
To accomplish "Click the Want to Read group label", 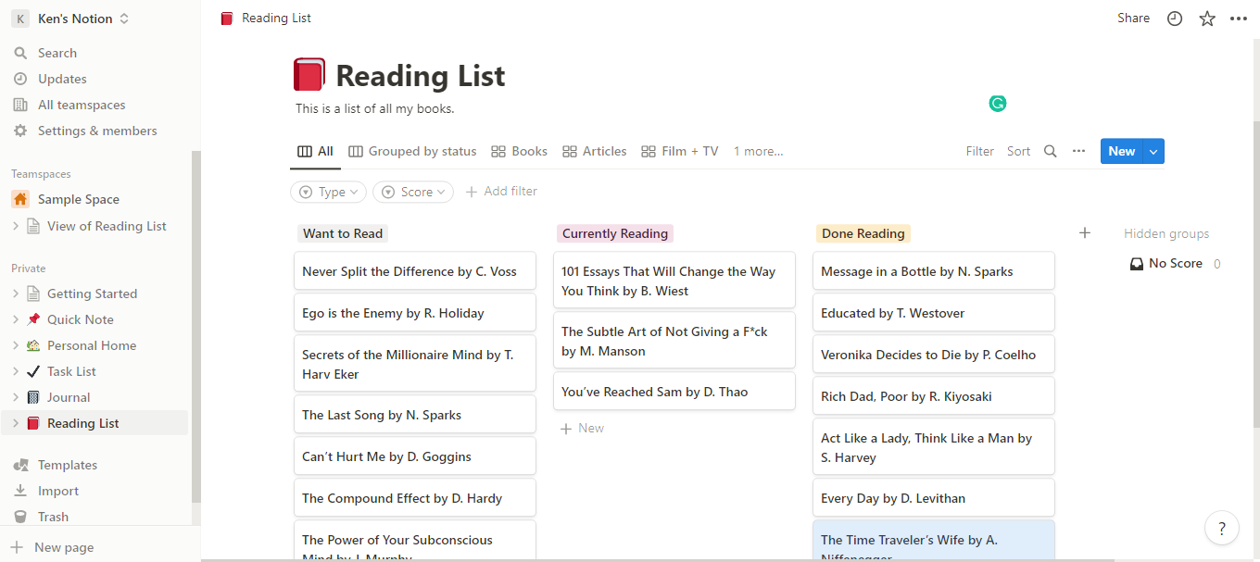I will click(343, 233).
